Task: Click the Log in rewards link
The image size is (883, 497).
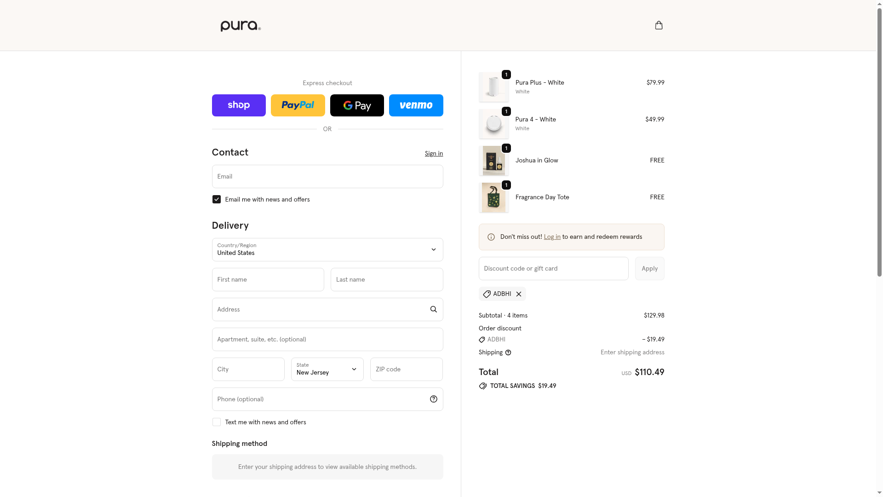Action: pos(552,237)
